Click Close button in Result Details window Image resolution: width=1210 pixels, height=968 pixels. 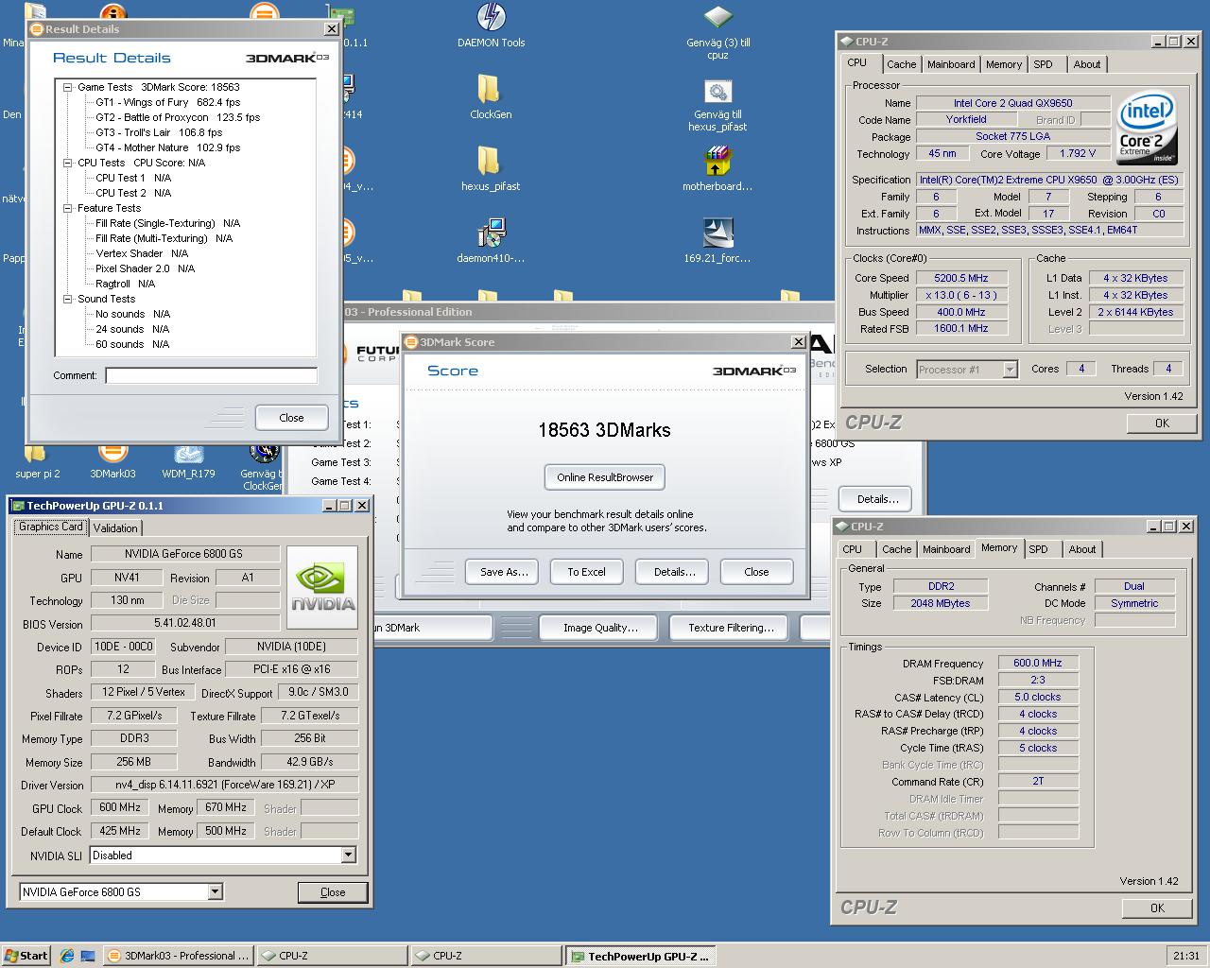(x=291, y=418)
